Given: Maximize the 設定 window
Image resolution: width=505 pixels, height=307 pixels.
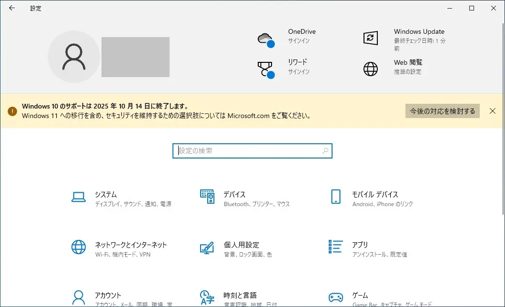Looking at the screenshot, I should tap(472, 8).
